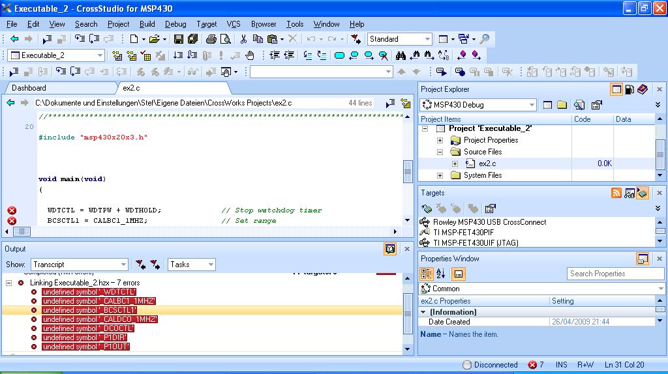
Task: Click the Clear Bookmarks icon with red X
Action: [383, 55]
